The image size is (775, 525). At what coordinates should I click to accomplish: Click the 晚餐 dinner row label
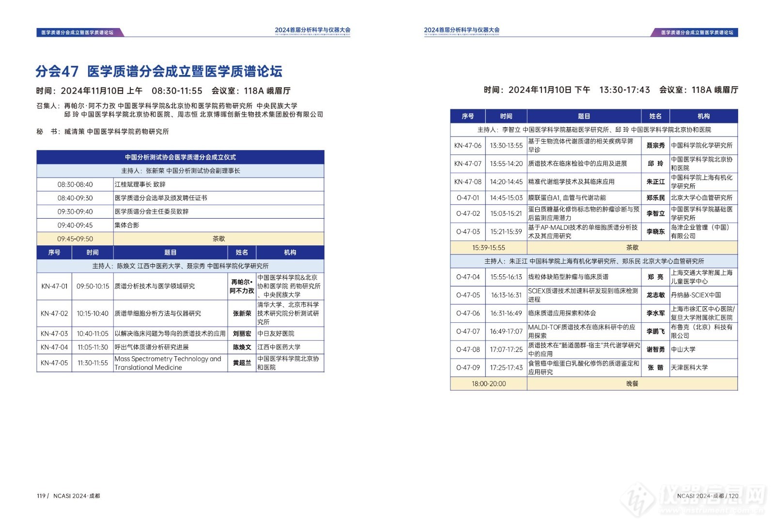coord(632,384)
